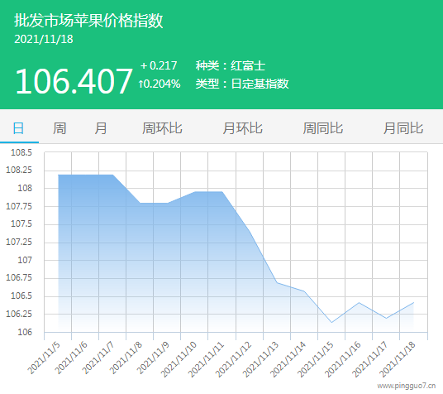
Task: Click the 108.5 y-axis label
Action: (21, 152)
